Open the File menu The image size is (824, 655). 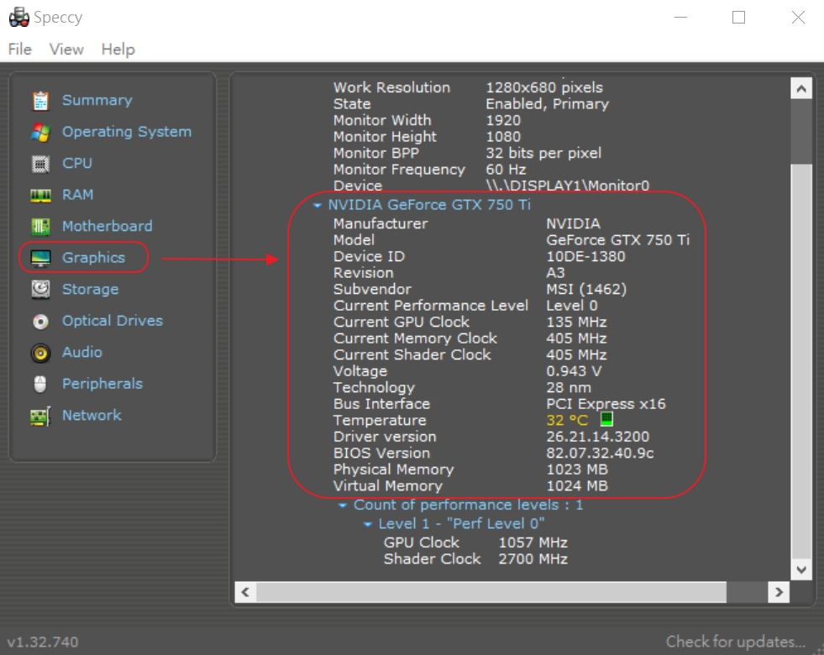point(20,50)
